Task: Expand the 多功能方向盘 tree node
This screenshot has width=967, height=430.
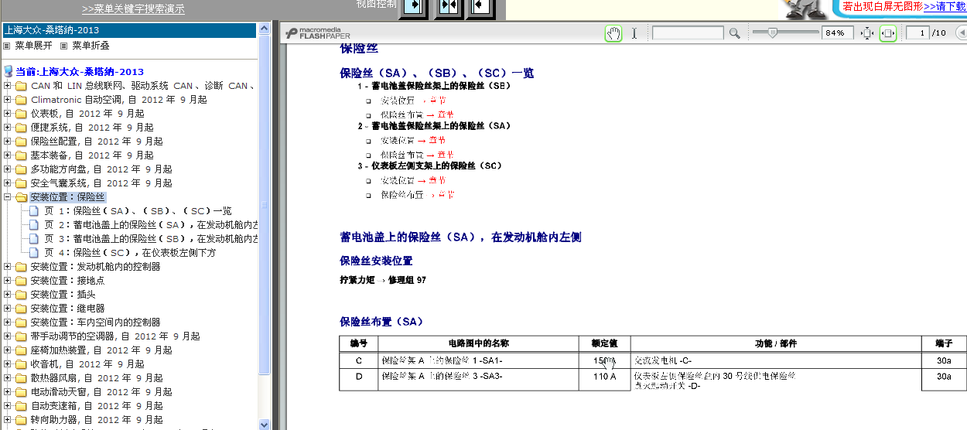Action: click(x=8, y=169)
